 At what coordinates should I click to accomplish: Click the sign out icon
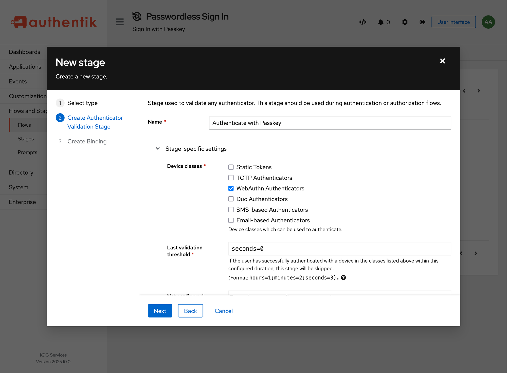tap(422, 22)
